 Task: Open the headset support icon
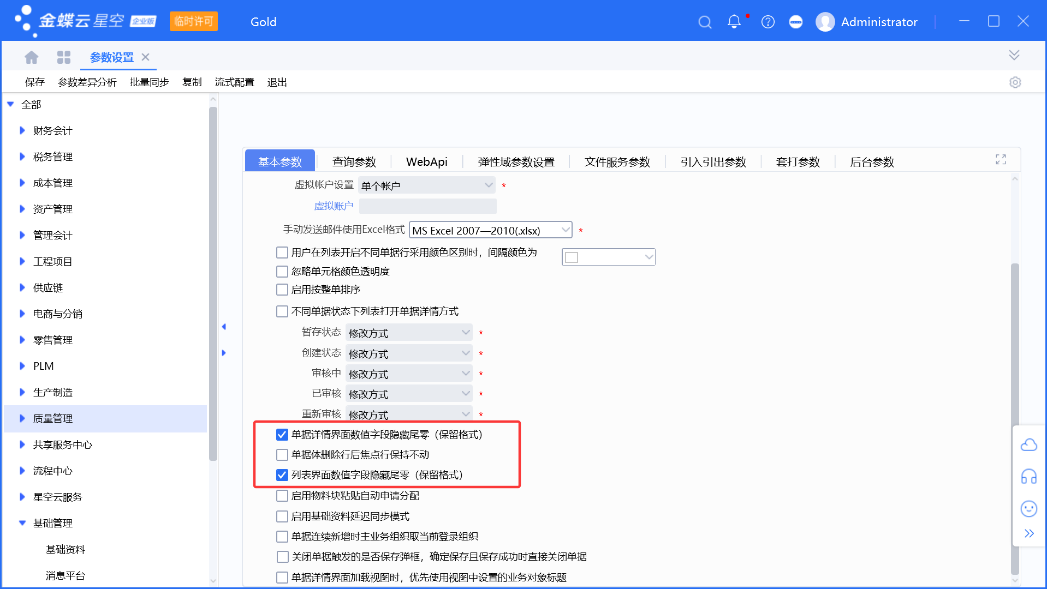[x=1030, y=477]
